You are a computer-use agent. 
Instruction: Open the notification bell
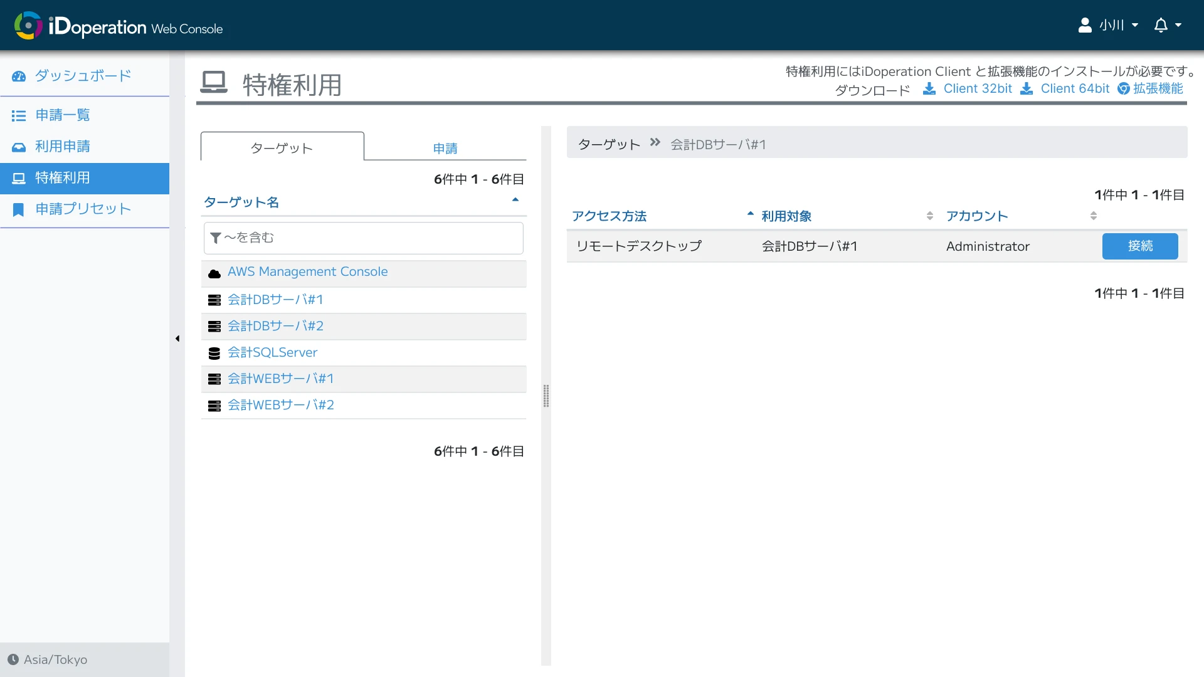click(1161, 25)
